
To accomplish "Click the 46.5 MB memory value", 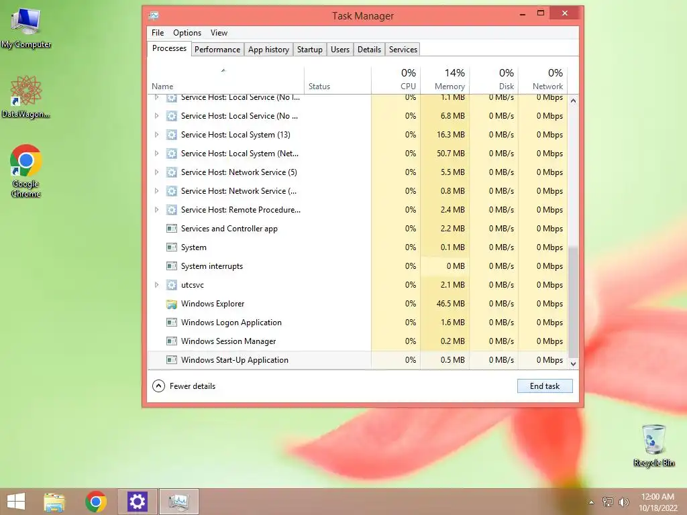I will pos(450,304).
